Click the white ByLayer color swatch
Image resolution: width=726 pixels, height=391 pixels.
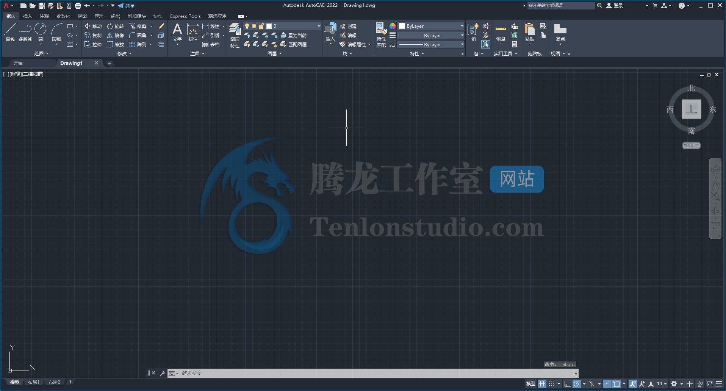coord(402,26)
